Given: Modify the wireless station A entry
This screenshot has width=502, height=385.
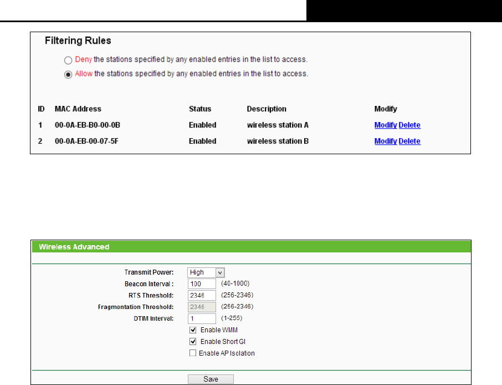Looking at the screenshot, I should (386, 125).
